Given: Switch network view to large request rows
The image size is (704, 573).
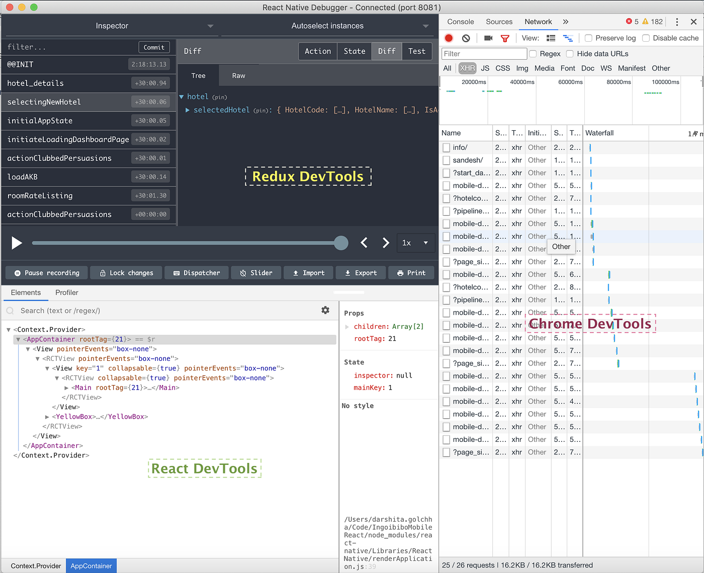Looking at the screenshot, I should 550,38.
